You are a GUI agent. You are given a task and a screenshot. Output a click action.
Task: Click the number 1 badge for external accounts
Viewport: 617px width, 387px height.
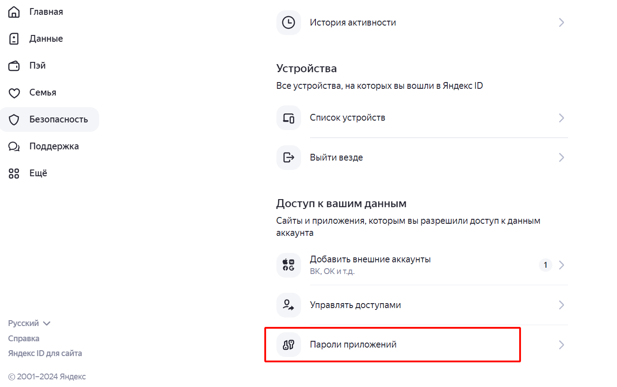546,265
